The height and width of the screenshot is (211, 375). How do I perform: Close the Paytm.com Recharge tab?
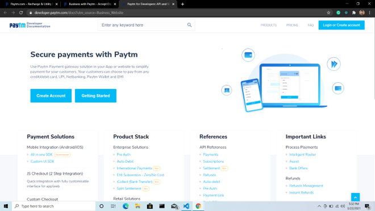[57, 4]
